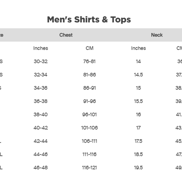The image size is (182, 182).
Task: Select the Neck column header
Action: pyautogui.click(x=157, y=35)
